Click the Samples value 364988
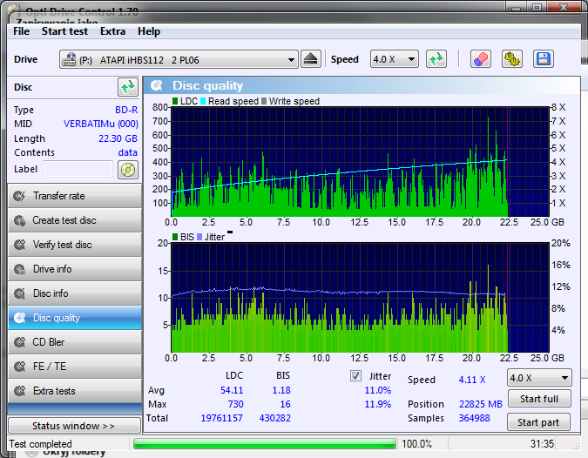Image resolution: width=588 pixels, height=458 pixels. [475, 418]
